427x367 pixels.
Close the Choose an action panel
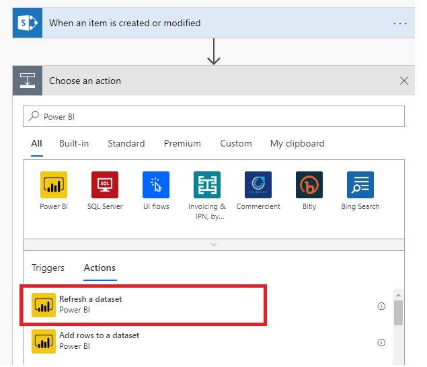[404, 81]
